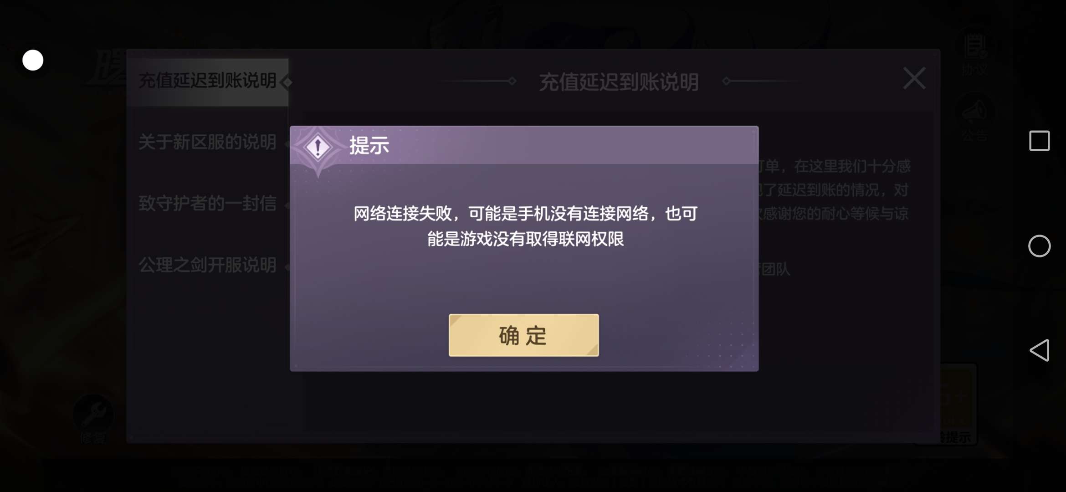Click the exclamation warning icon in dialog

coord(318,148)
